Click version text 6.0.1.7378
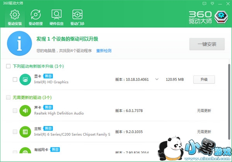The width and height of the screenshot is (232, 162). point(134,111)
